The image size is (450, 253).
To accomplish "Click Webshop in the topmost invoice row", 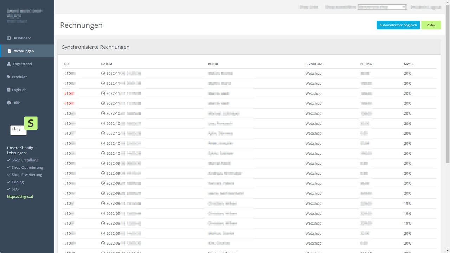I will pos(313,73).
